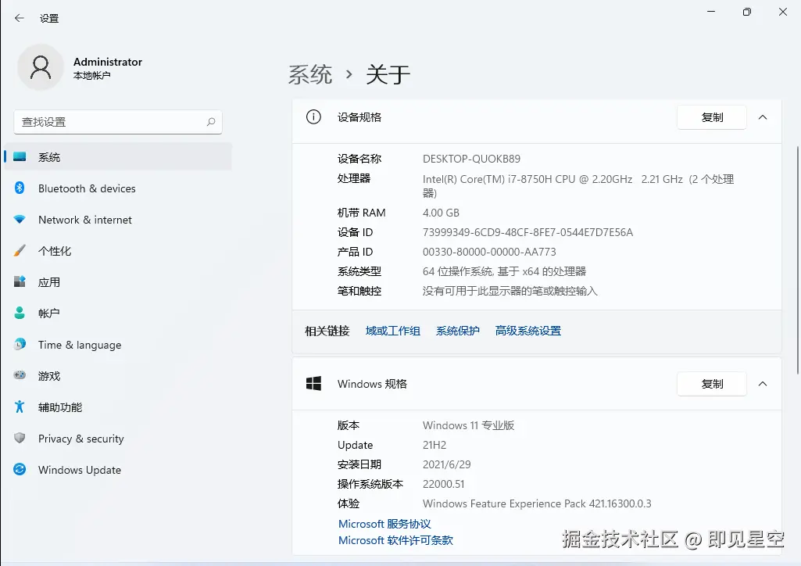This screenshot has width=801, height=566.
Task: Click the restore window button
Action: 747,12
